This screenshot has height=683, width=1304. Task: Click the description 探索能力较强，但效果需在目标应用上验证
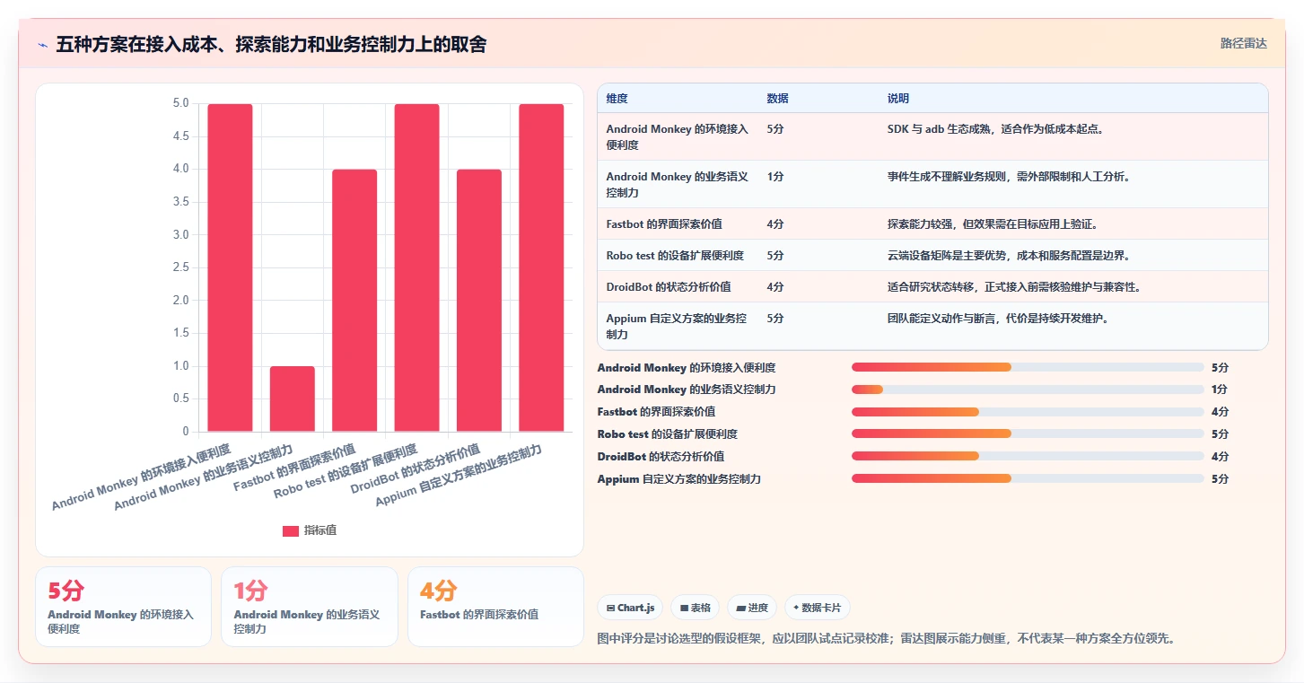tap(993, 224)
